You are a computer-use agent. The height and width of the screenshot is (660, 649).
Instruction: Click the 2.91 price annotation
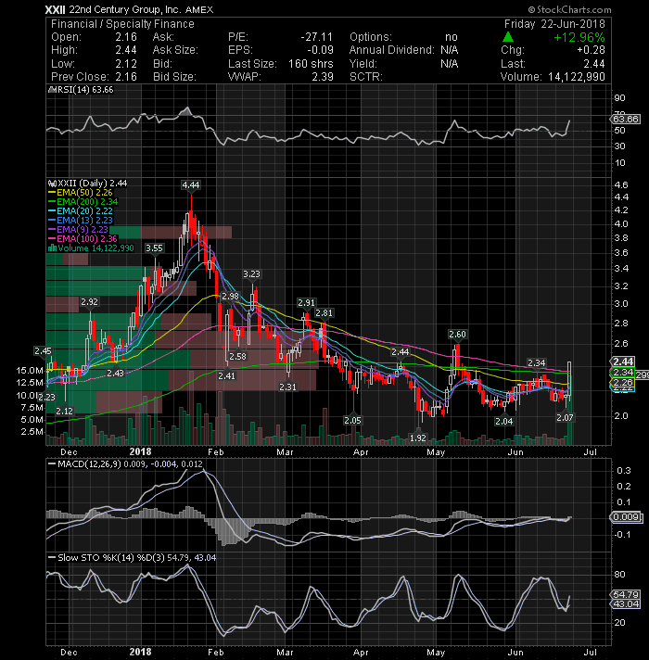[x=306, y=302]
